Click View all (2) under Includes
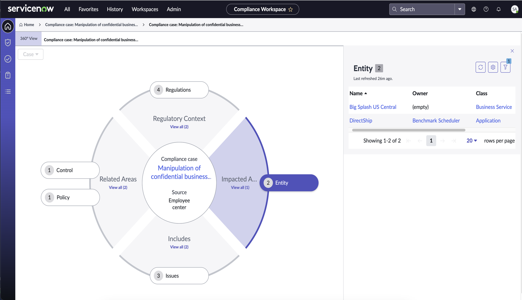This screenshot has width=522, height=300. pyautogui.click(x=179, y=247)
